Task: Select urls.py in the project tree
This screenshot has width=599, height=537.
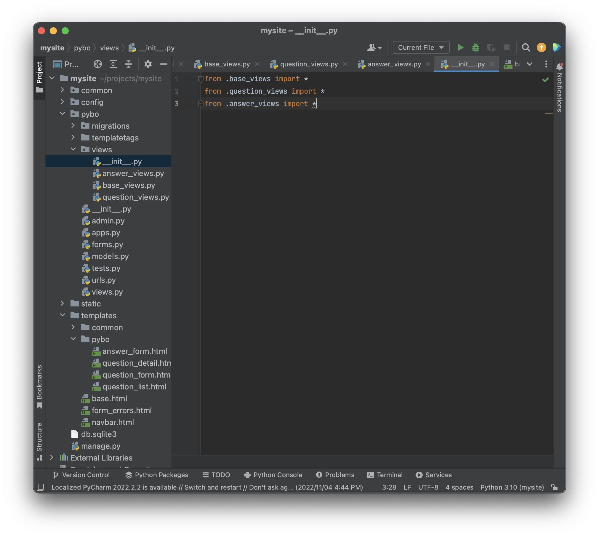Action: click(x=103, y=280)
